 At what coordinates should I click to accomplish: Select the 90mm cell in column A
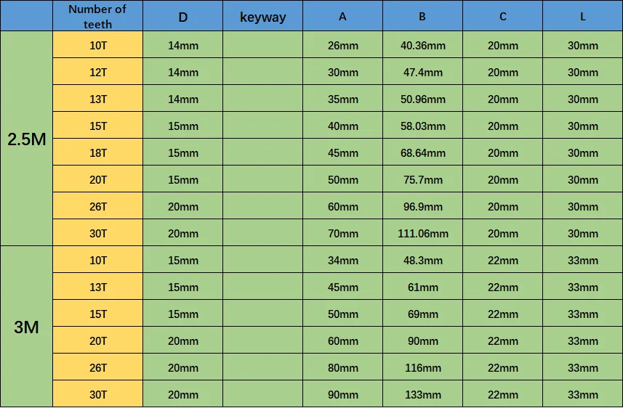[343, 394]
